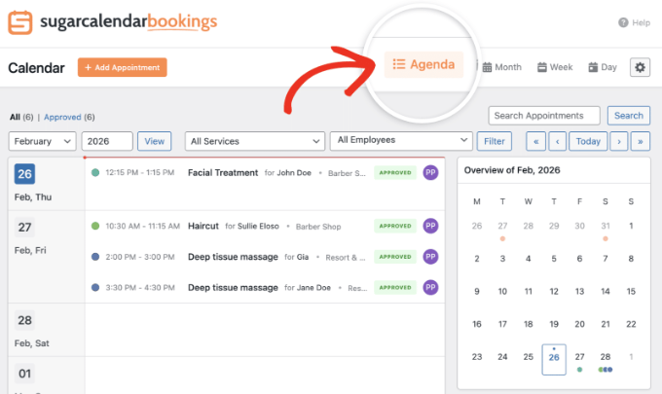Click the Today button
The width and height of the screenshot is (662, 394).
click(x=587, y=141)
